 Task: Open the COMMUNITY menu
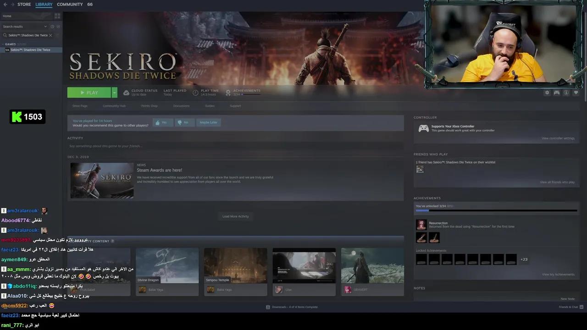pyautogui.click(x=70, y=5)
